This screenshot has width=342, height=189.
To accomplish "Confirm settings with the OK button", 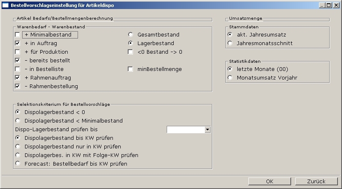I will (269, 181).
